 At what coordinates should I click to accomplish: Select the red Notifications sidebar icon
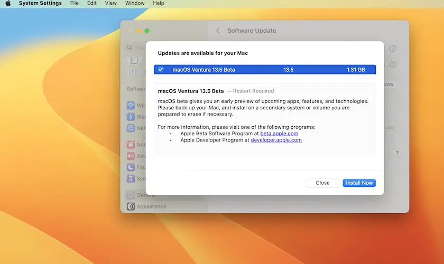click(131, 144)
